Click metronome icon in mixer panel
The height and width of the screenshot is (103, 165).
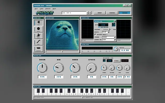[104, 61]
